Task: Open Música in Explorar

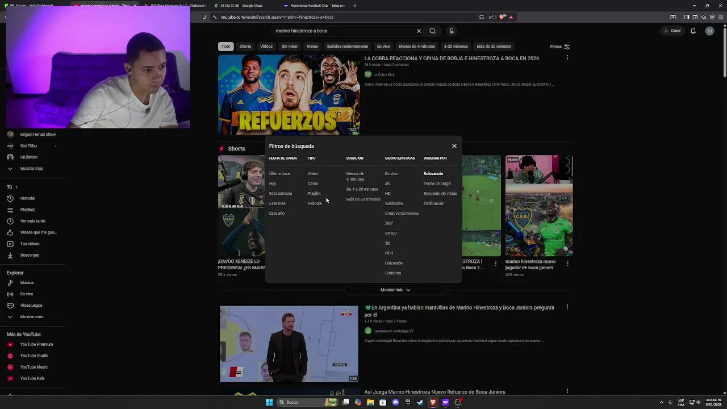Action: 27,282
